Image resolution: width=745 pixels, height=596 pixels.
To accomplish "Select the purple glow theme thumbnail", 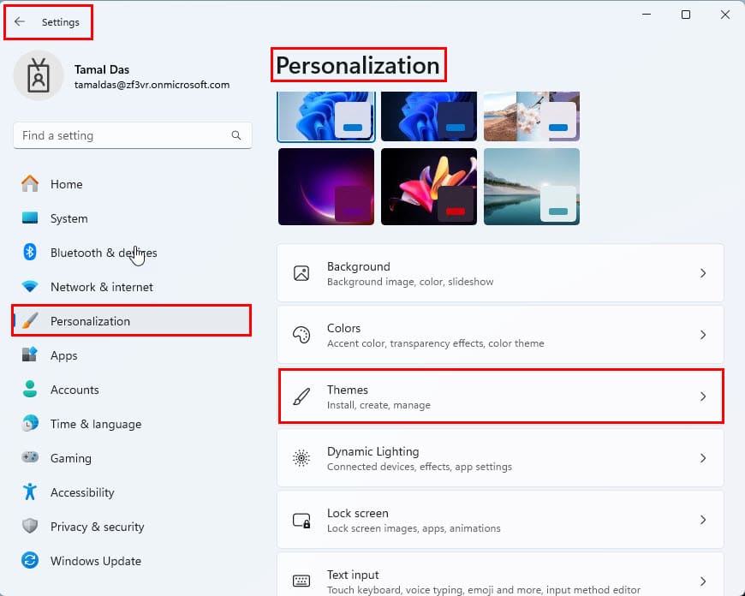I will (x=326, y=187).
